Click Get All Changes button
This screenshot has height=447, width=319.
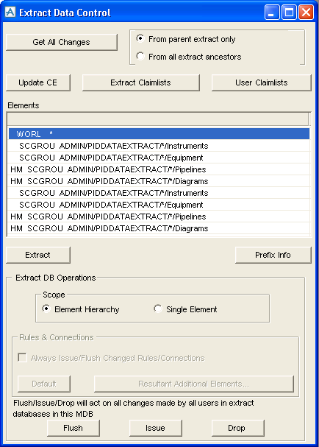tap(62, 42)
